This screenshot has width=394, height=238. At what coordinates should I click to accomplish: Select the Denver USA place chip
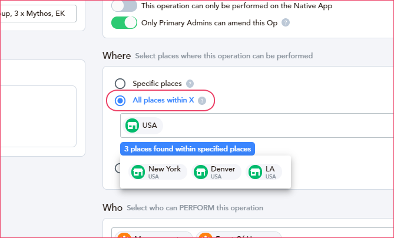pyautogui.click(x=216, y=172)
